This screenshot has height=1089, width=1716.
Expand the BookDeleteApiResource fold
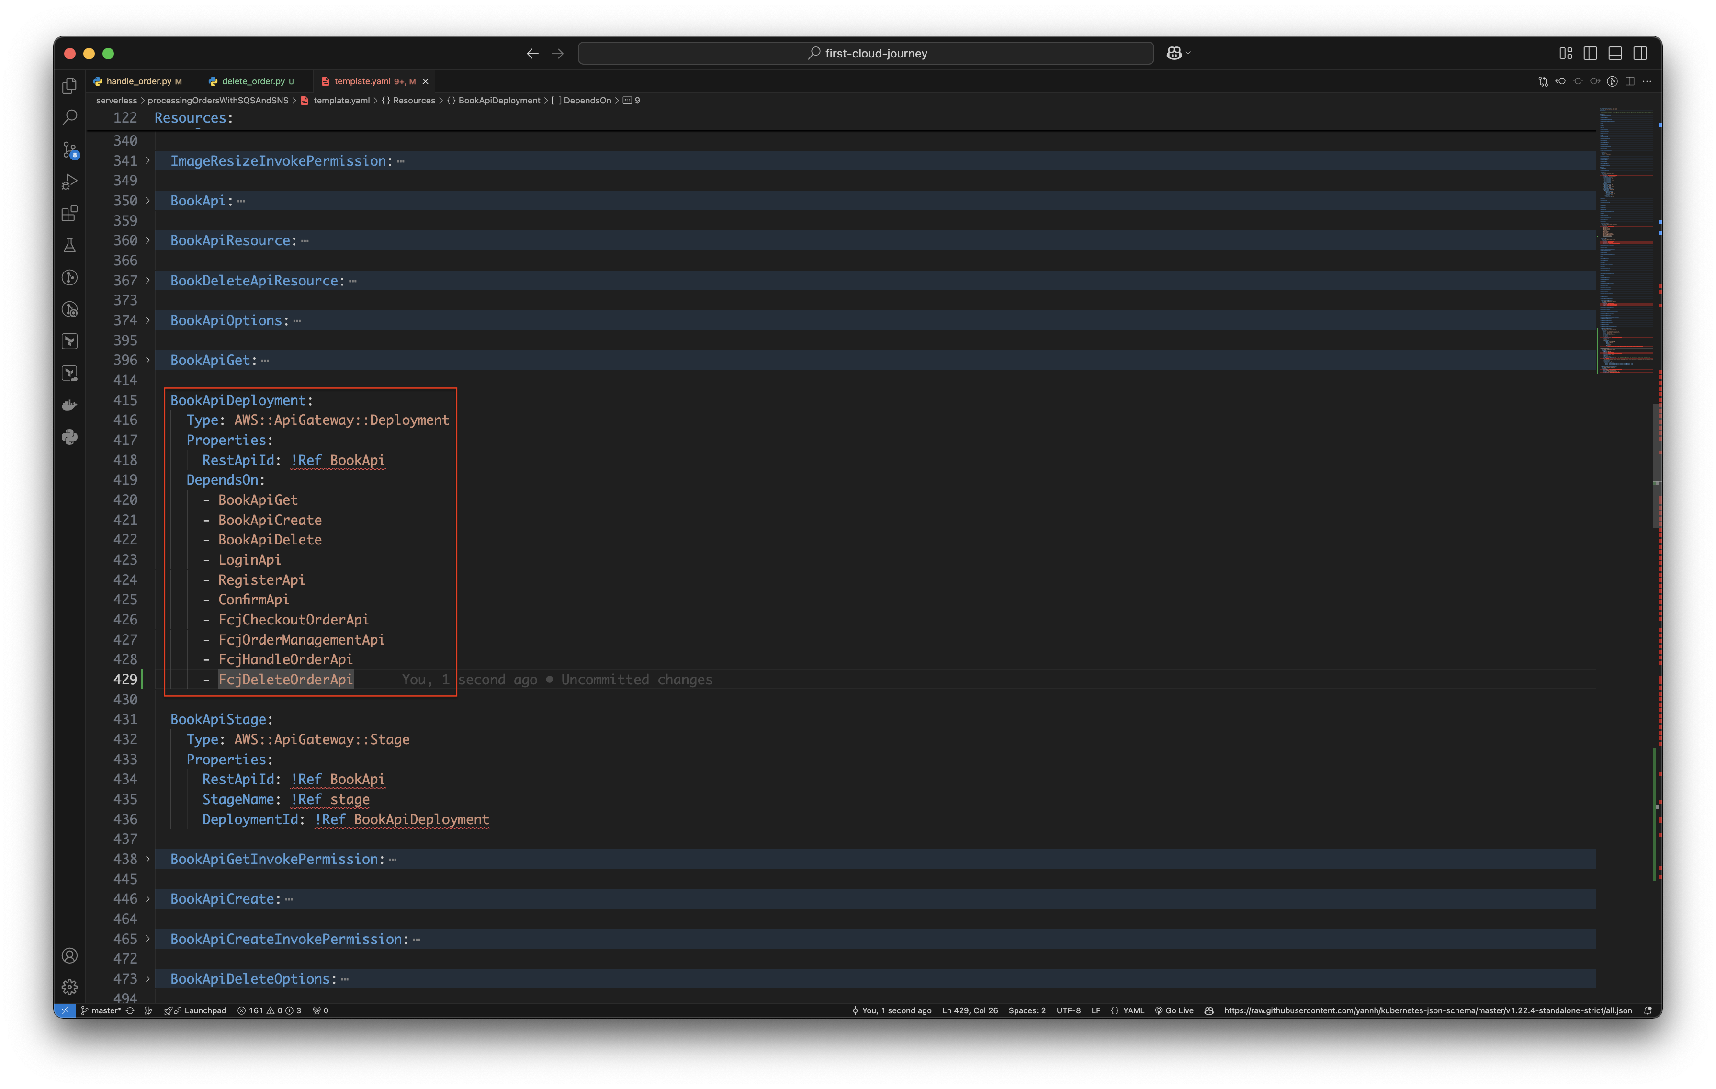(148, 281)
